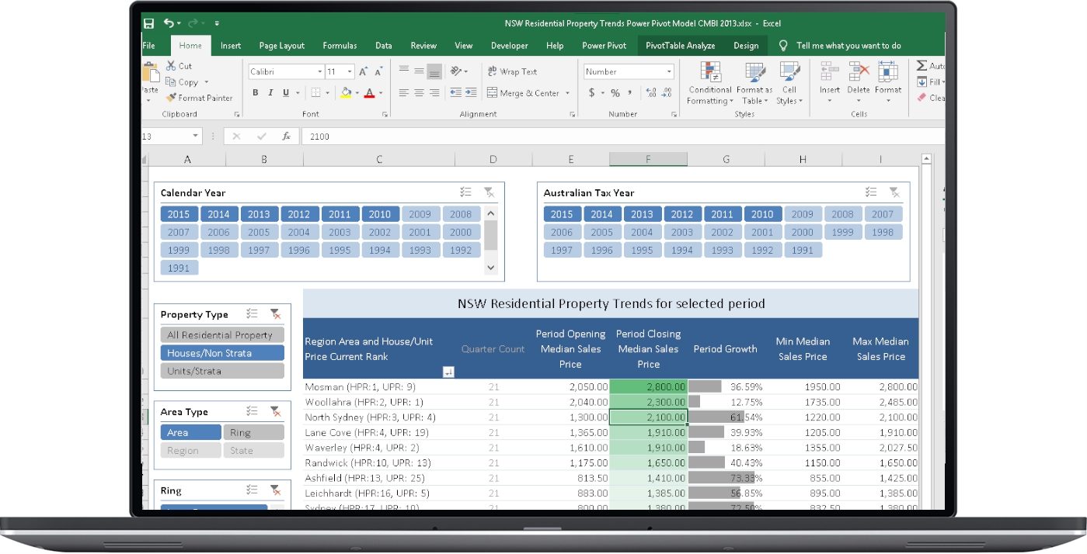The width and height of the screenshot is (1087, 554).
Task: Click Increase Decimal icon
Action: 650,93
